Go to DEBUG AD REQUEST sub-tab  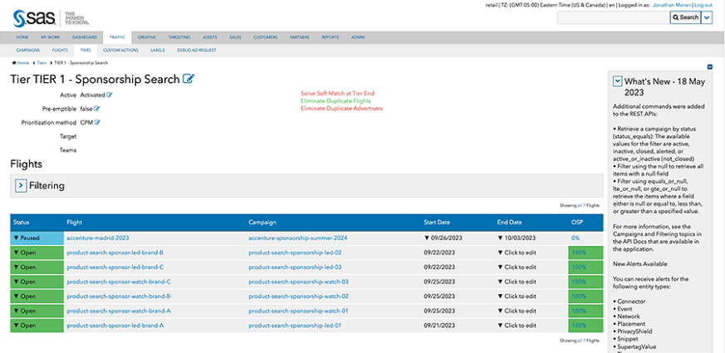click(x=197, y=50)
